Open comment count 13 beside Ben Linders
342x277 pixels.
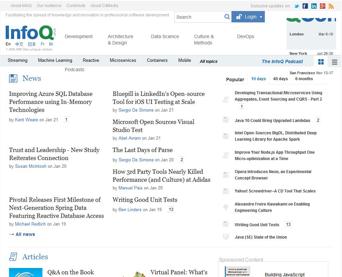point(171,209)
